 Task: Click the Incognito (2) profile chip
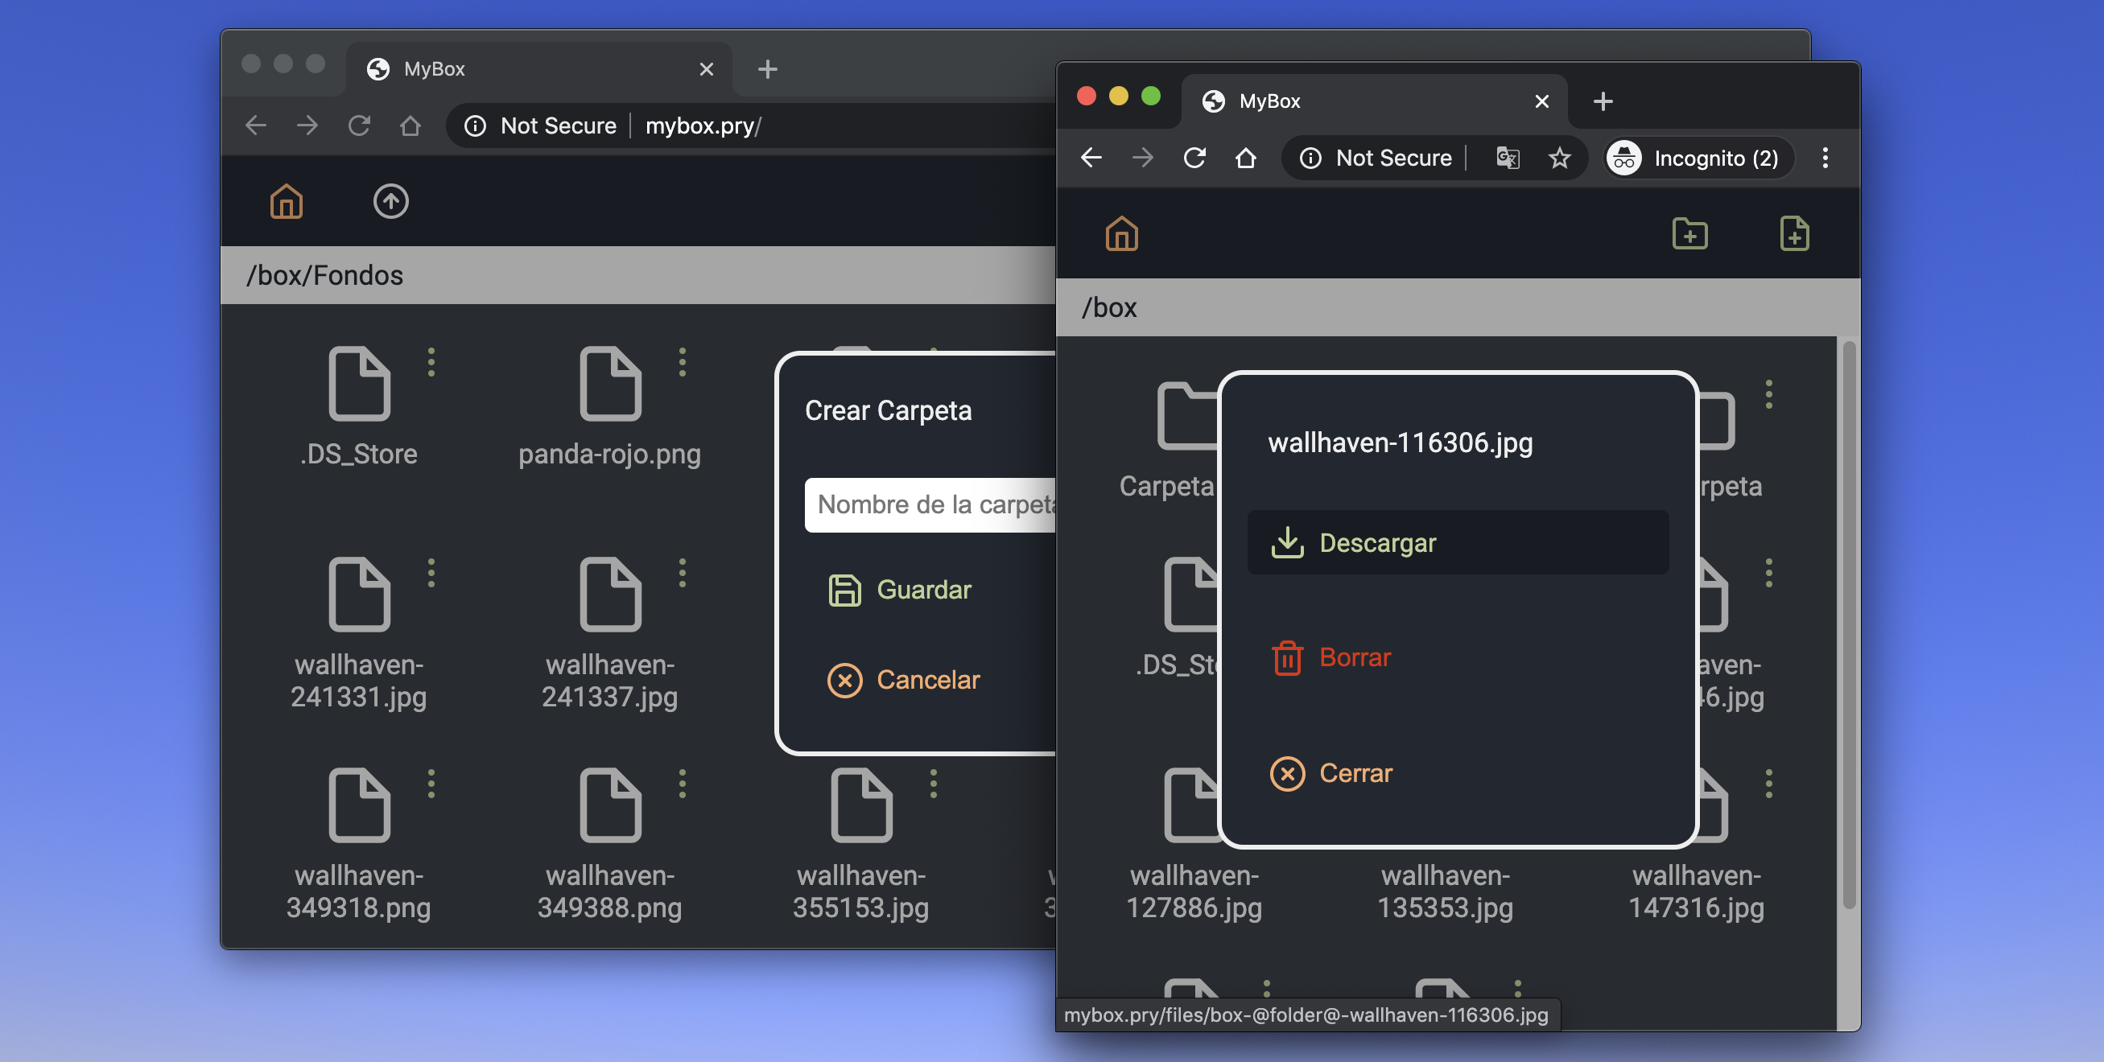coord(1698,158)
